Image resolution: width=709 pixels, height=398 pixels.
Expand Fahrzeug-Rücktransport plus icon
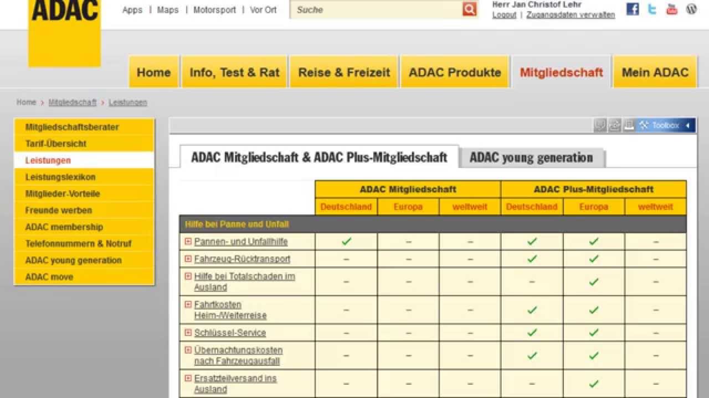188,259
